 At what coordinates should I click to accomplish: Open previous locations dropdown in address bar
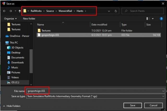[x=109, y=11]
